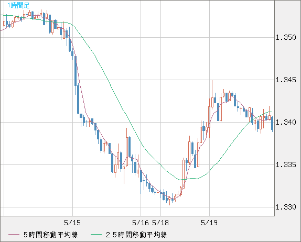Click the green 25-hour average legend line
This screenshot has width=301, height=242.
click(x=96, y=235)
